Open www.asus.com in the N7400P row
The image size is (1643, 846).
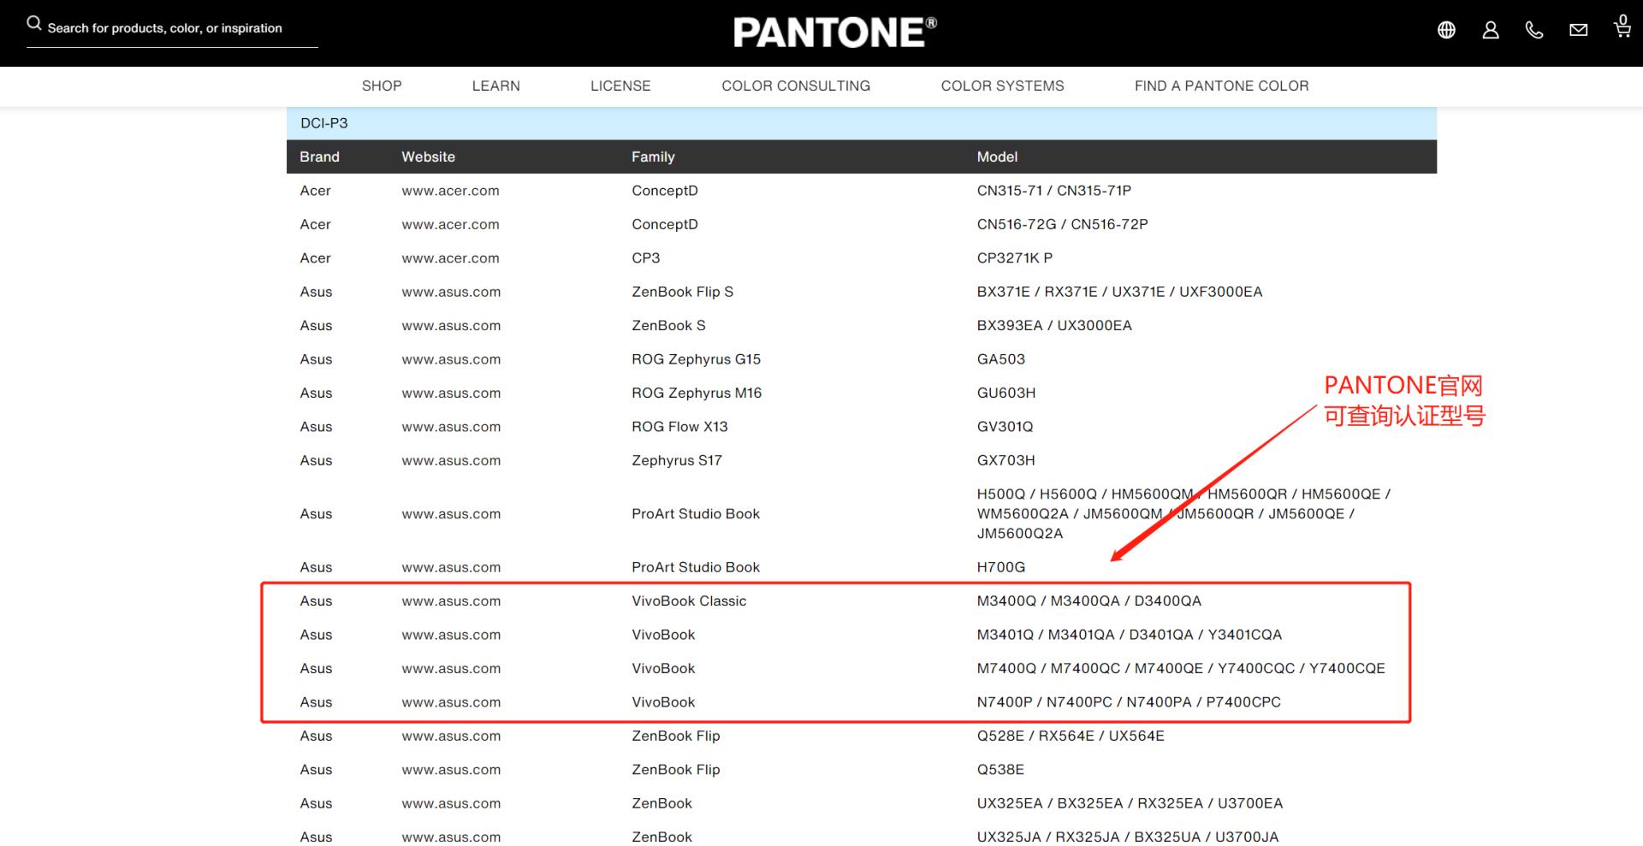click(x=451, y=702)
